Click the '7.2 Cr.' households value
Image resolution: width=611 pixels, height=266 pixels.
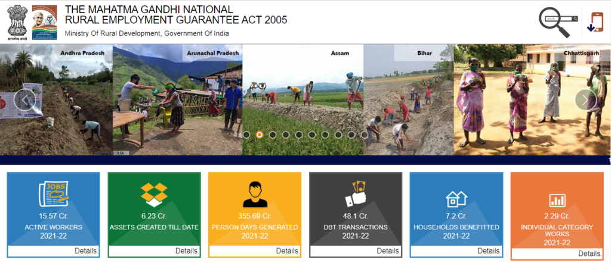(456, 216)
